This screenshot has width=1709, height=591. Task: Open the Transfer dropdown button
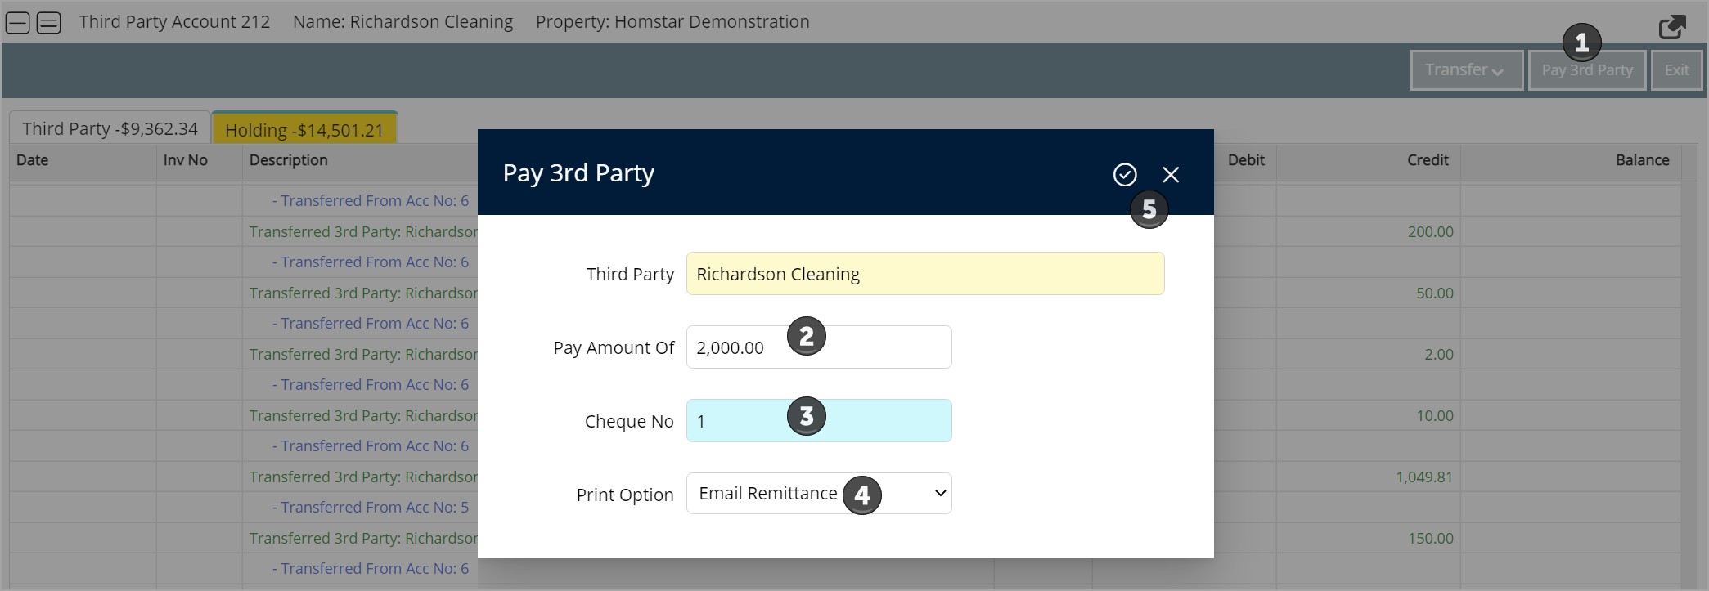click(1466, 70)
